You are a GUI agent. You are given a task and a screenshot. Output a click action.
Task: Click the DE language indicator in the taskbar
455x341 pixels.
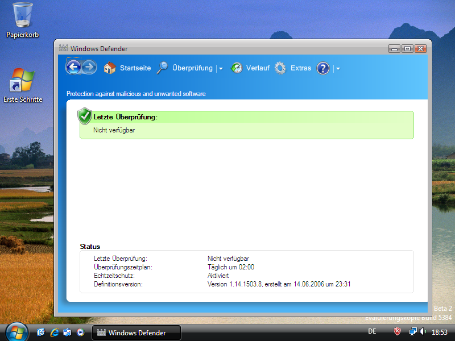pyautogui.click(x=372, y=331)
